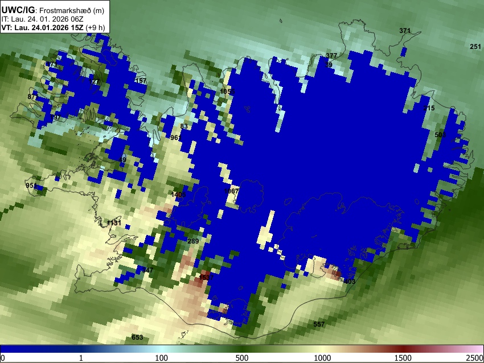Viewport: 484px width, 363px height.
Task: Click the '1000' label on the color scale
Action: pos(322,358)
